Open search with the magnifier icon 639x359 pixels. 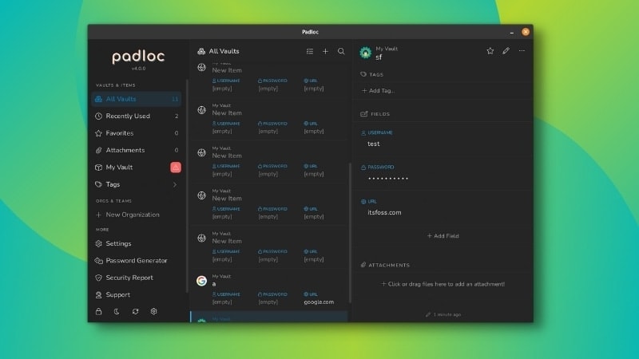click(341, 51)
